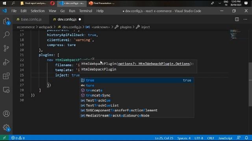Switch to the base.config.js tab
This screenshot has height=141, width=252.
[x=31, y=19]
